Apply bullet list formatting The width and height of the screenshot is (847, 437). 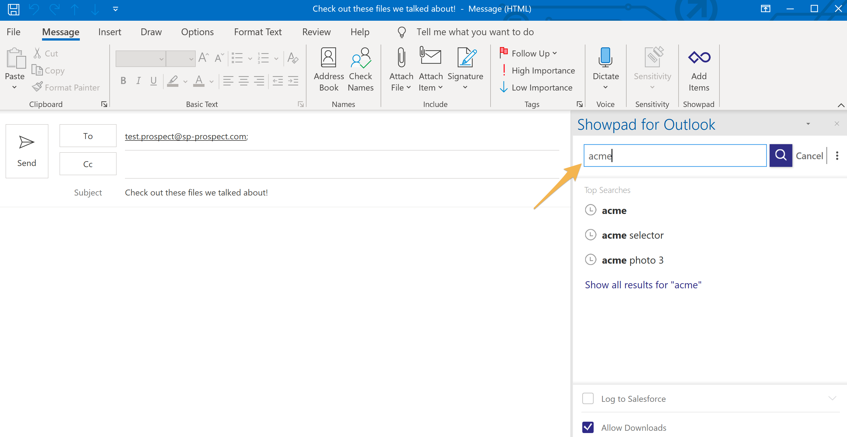(x=237, y=58)
